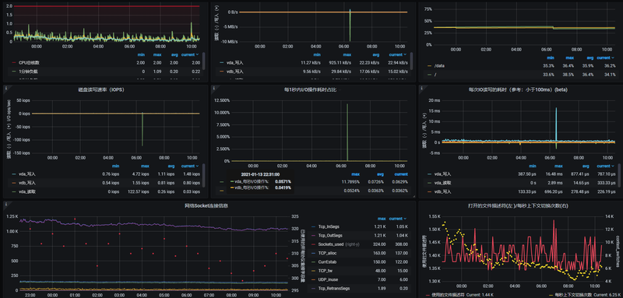Click color line icon beside CPU总核数 legend
Screen dimensions: 623x298
14,63
